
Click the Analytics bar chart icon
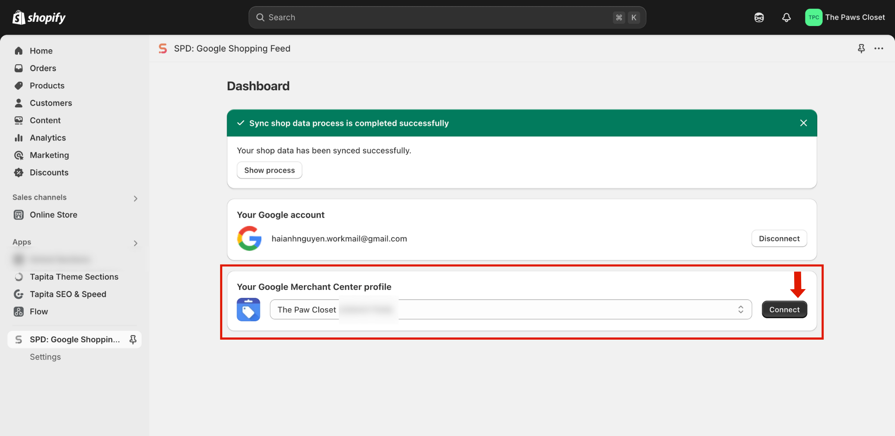click(19, 138)
